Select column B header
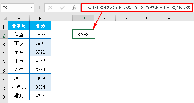The width and height of the screenshot is (194, 103). click(x=40, y=18)
